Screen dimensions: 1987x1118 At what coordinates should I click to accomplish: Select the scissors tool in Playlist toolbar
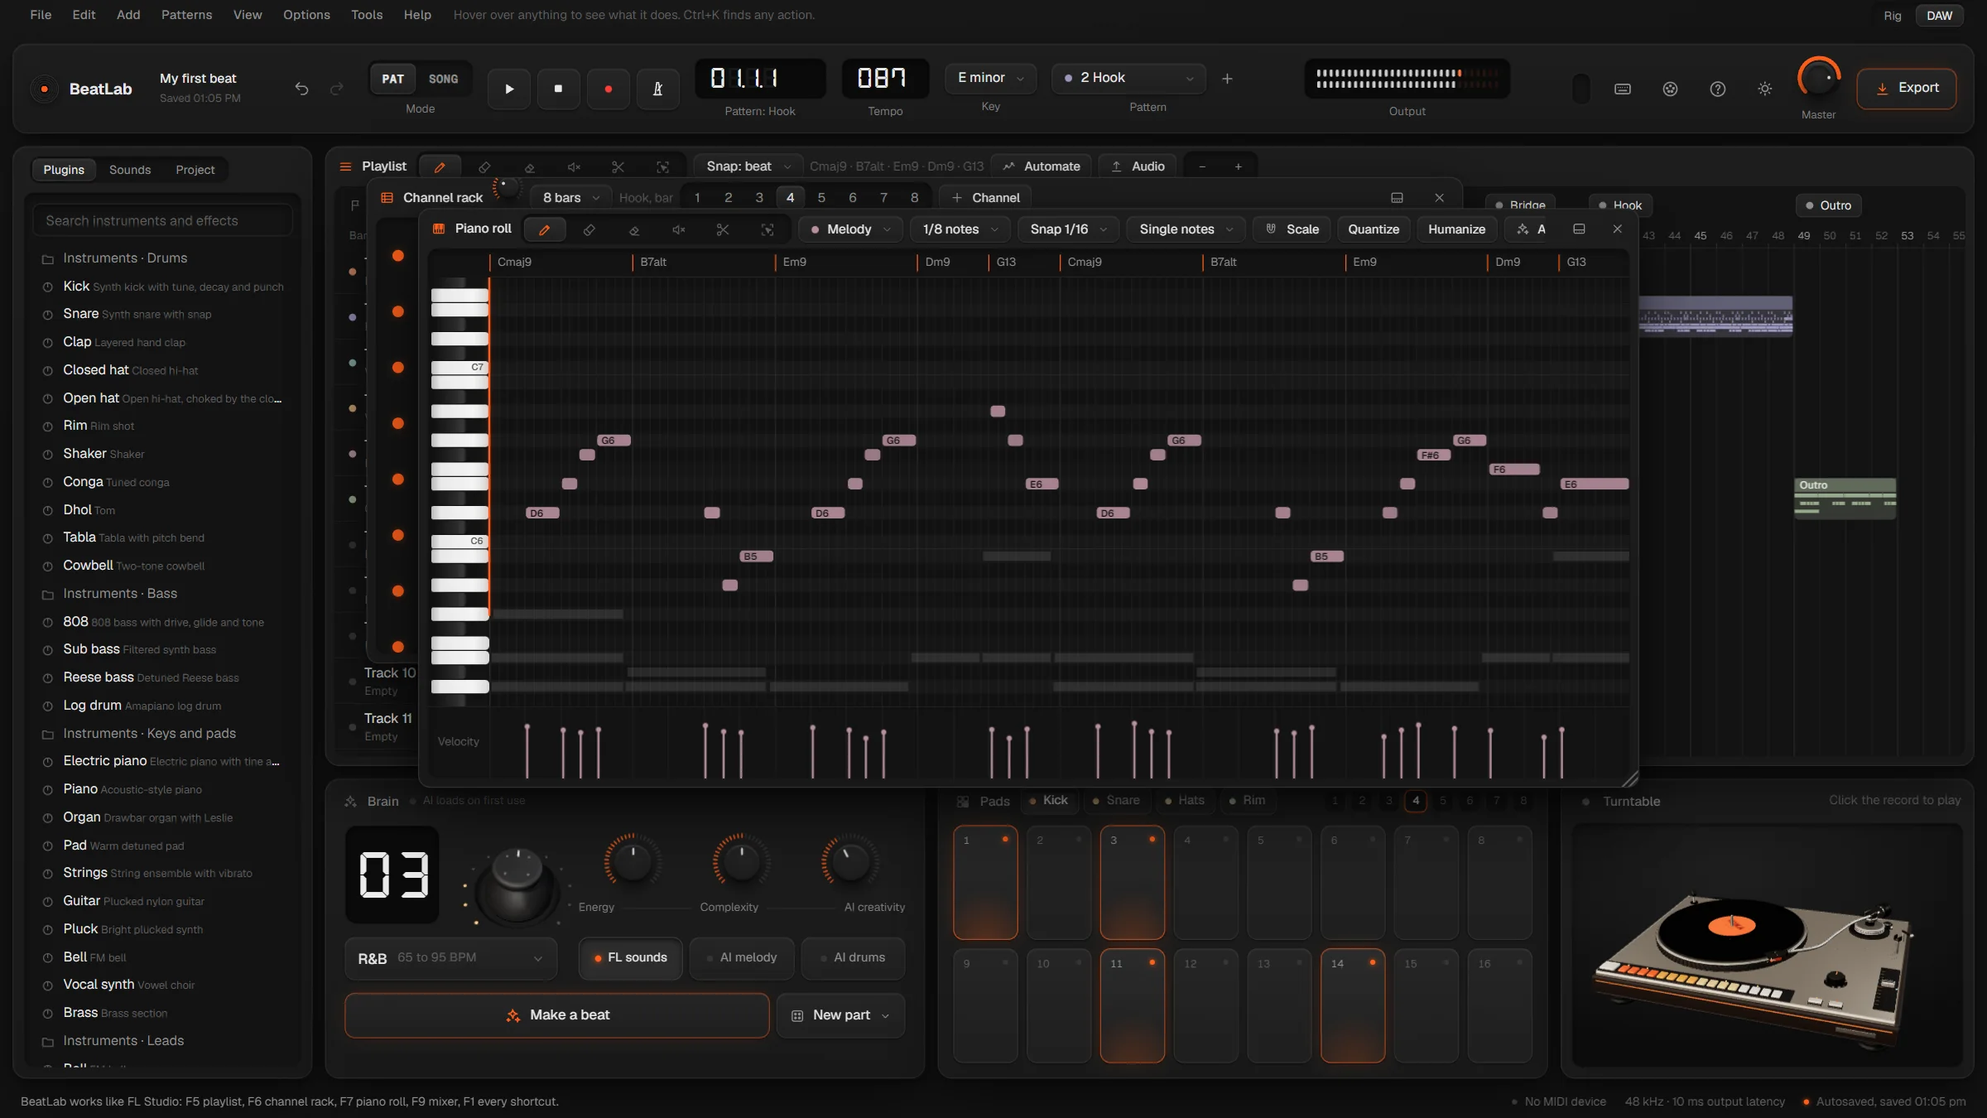(618, 166)
